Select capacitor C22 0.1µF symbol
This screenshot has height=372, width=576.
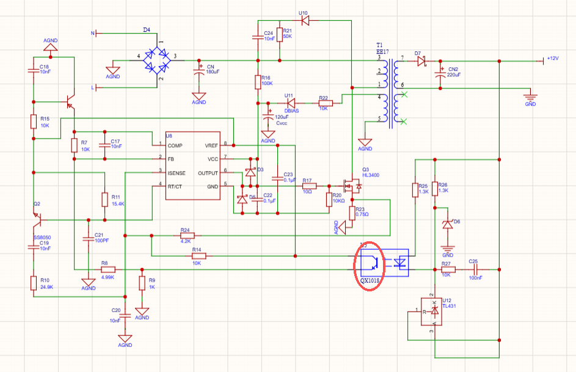(257, 199)
